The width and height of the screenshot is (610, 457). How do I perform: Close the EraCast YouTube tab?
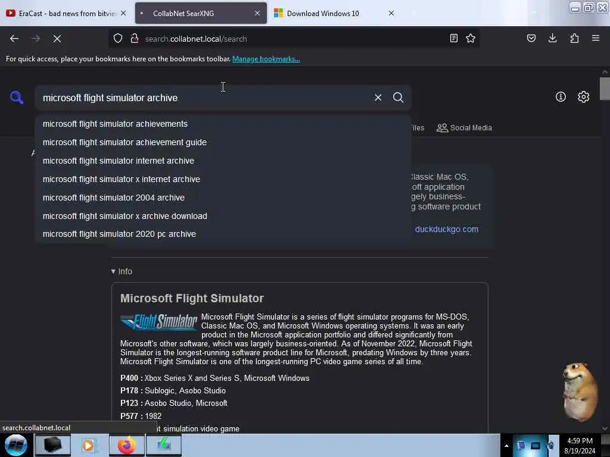click(123, 13)
